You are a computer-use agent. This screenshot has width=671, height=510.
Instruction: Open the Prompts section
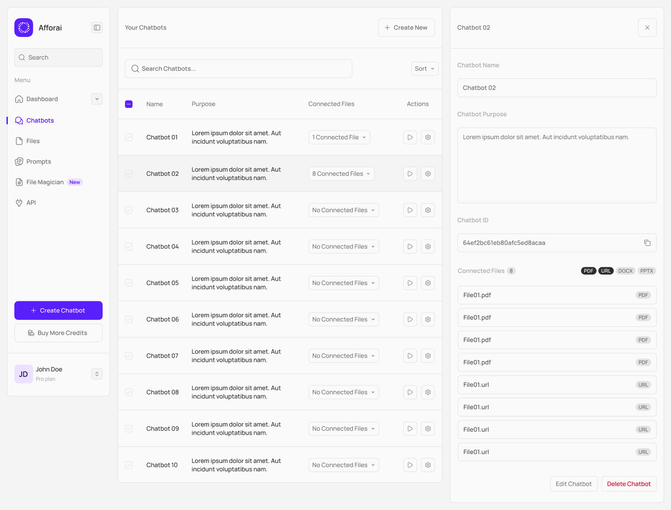click(x=38, y=161)
